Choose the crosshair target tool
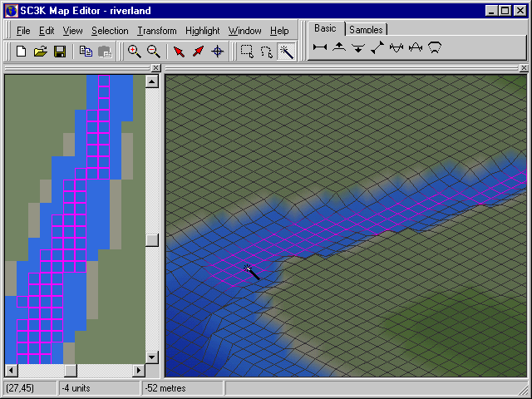Screen dimensions: 532x399 (x=218, y=52)
